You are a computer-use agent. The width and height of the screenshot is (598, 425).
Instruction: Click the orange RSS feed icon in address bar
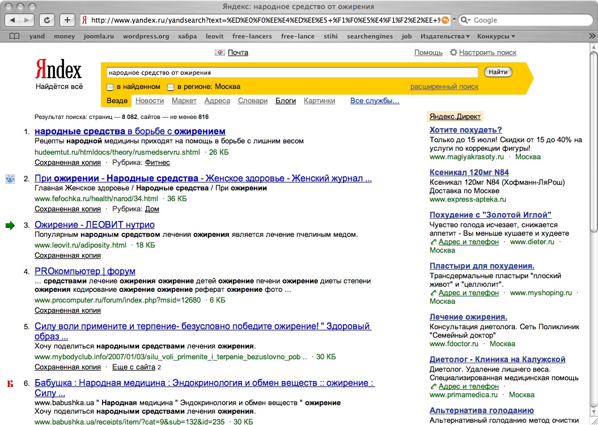pos(445,20)
